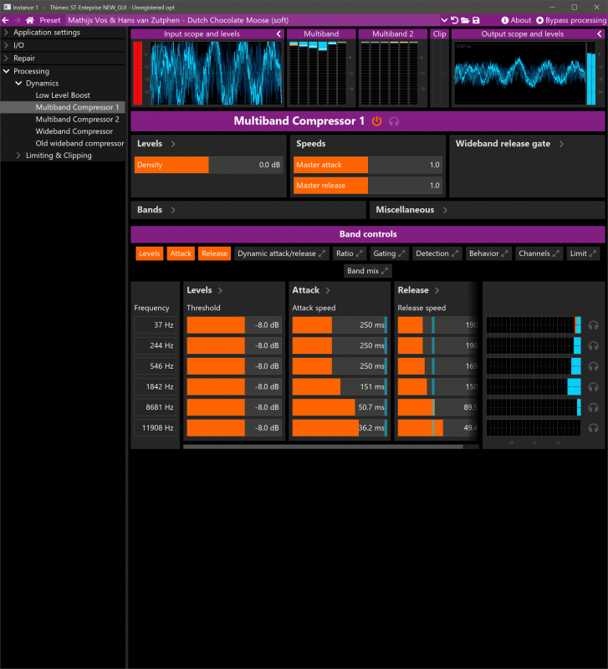Image resolution: width=608 pixels, height=669 pixels.
Task: Open the preset dropdown arrow
Action: pyautogui.click(x=444, y=20)
